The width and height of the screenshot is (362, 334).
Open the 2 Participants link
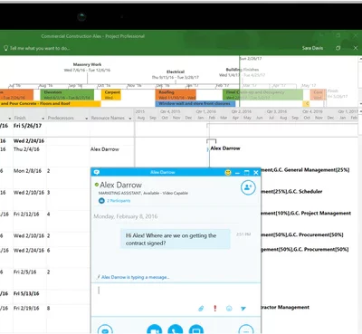[x=119, y=201]
